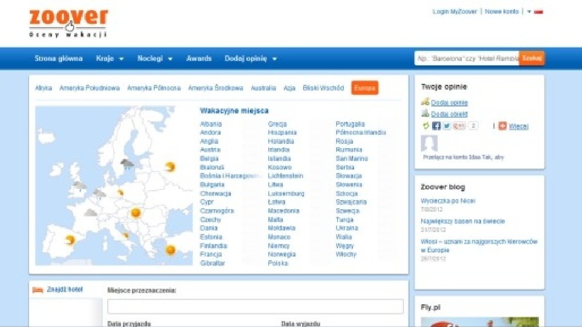Image resolution: width=582 pixels, height=327 pixels.
Task: Click the red plus icon beside Więcej
Action: pyautogui.click(x=502, y=126)
